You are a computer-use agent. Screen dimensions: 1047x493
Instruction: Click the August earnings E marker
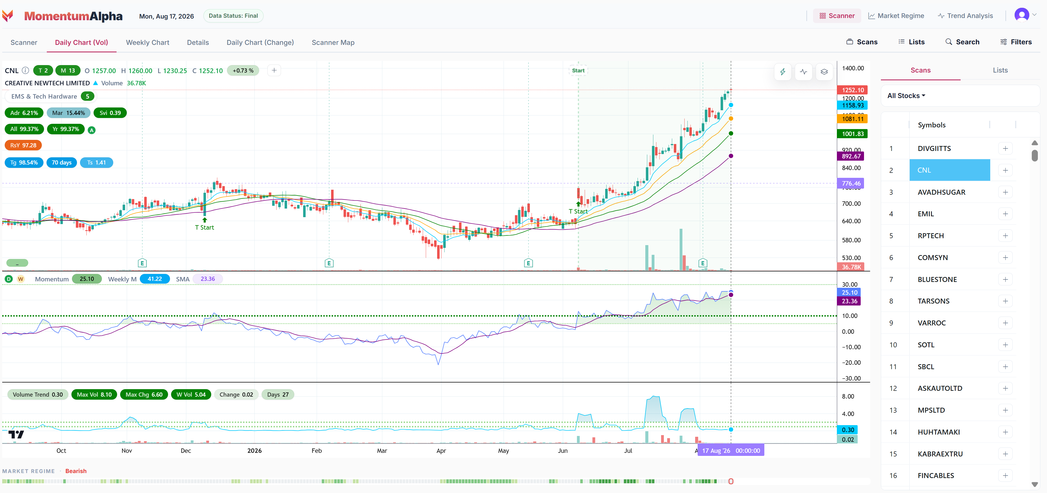point(703,263)
